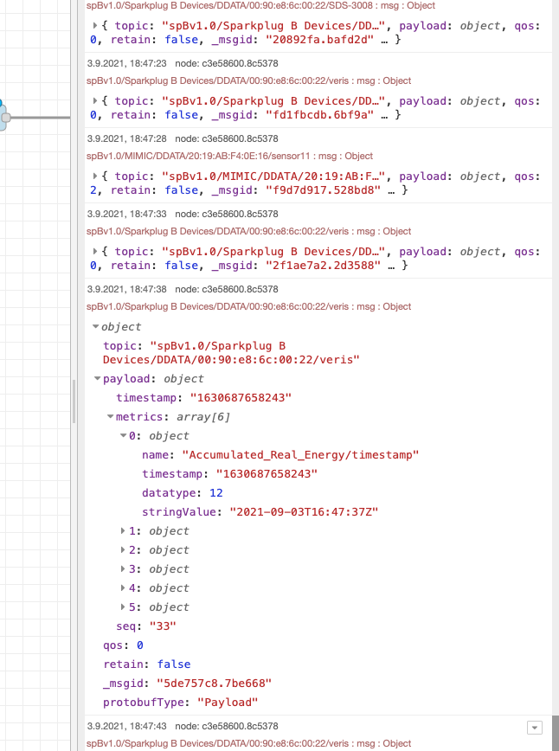Expand metric 2 object
The height and width of the screenshot is (751, 559).
pyautogui.click(x=122, y=550)
